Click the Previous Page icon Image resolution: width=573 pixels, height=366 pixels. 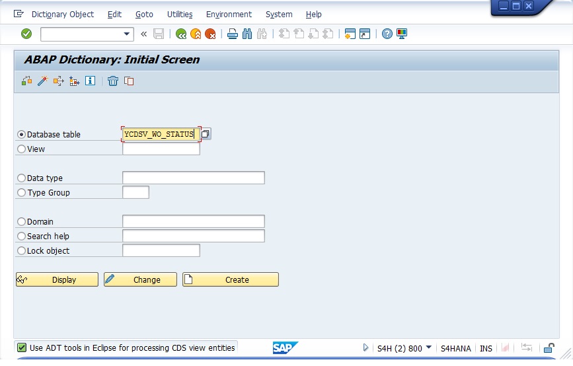click(299, 34)
